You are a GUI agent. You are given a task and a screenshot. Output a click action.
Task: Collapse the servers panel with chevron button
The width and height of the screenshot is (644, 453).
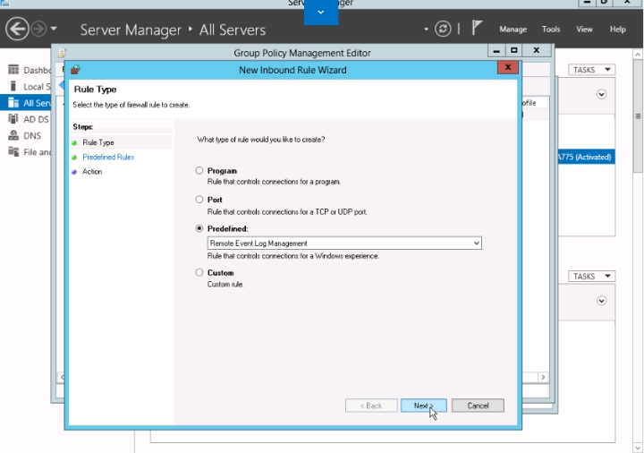pyautogui.click(x=601, y=94)
